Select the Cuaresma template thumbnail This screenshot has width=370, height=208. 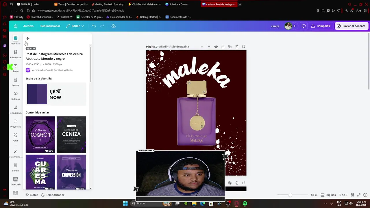[x=40, y=172]
